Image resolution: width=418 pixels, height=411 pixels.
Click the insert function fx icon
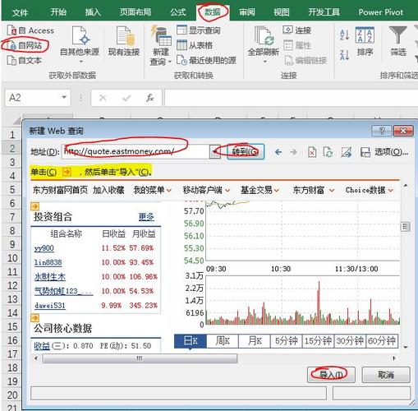(x=150, y=98)
